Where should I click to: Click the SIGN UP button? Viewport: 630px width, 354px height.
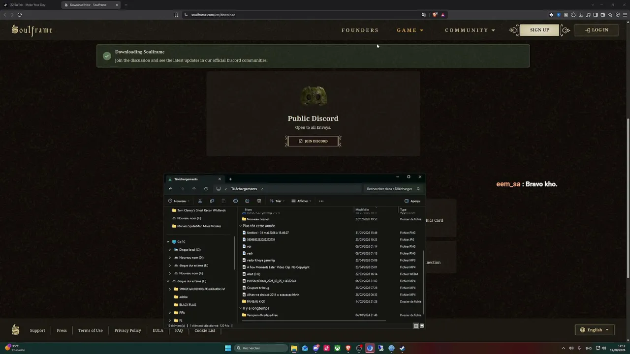[539, 30]
